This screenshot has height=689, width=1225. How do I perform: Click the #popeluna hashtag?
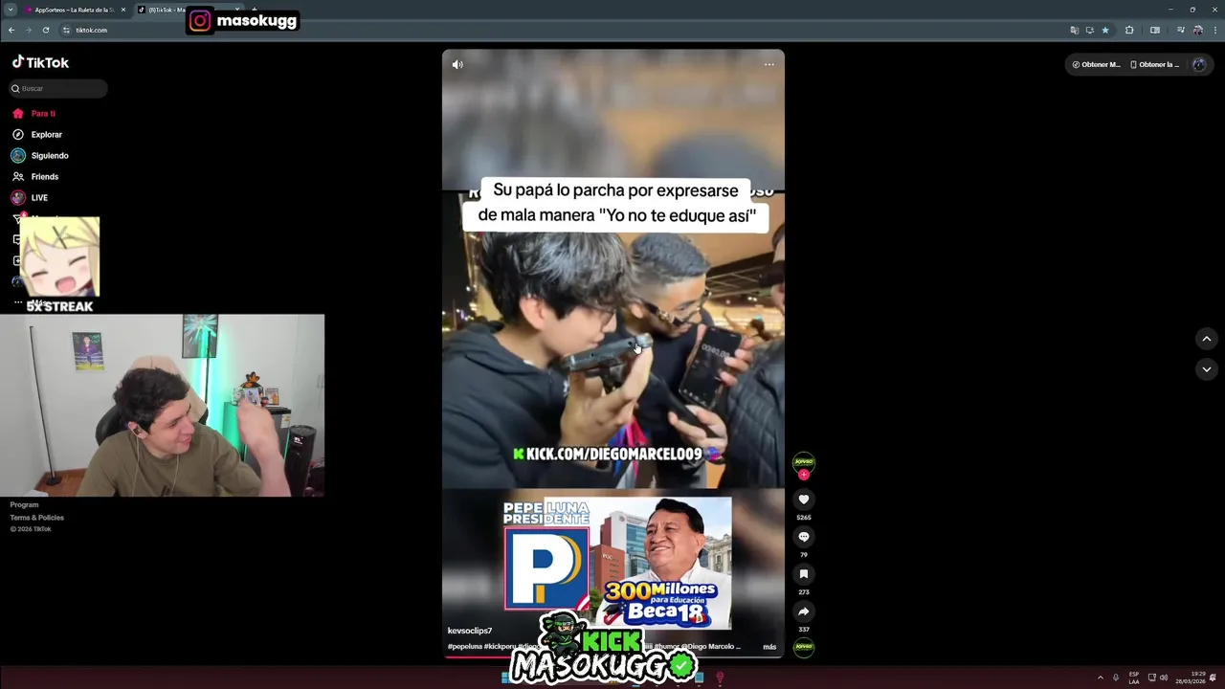pyautogui.click(x=464, y=647)
